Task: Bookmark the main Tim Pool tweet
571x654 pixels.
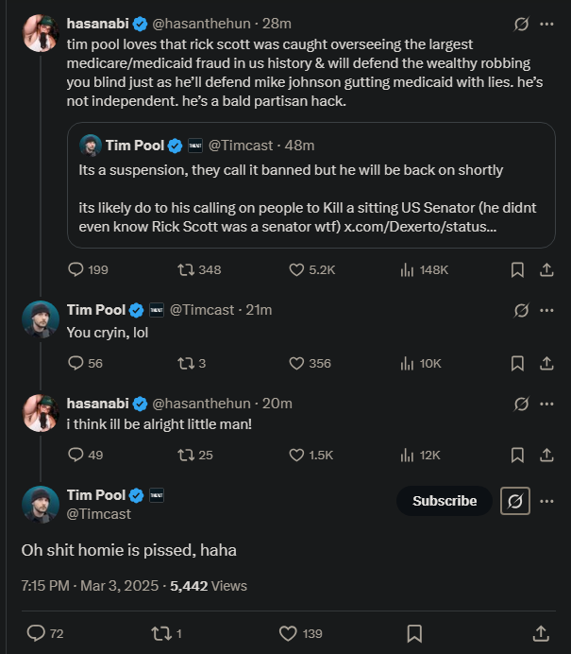Action: click(x=414, y=633)
